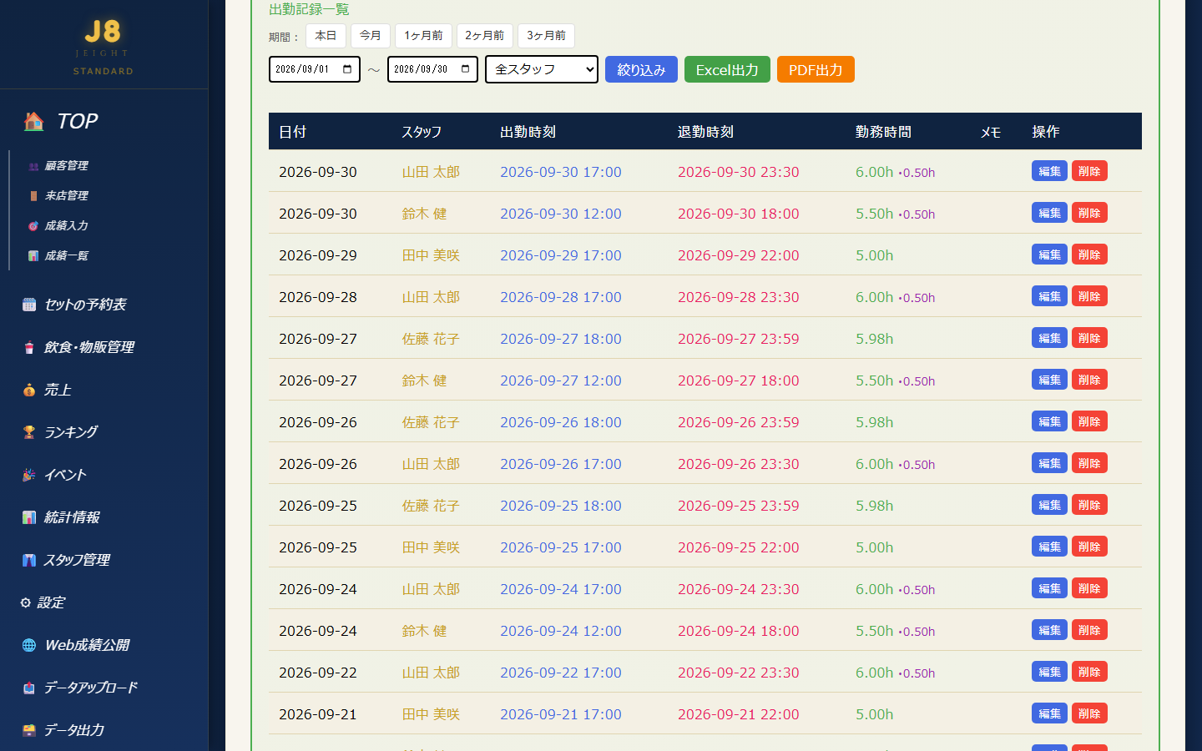The width and height of the screenshot is (1202, 751).
Task: Open the 全スタッフ staff dropdown
Action: [x=542, y=69]
